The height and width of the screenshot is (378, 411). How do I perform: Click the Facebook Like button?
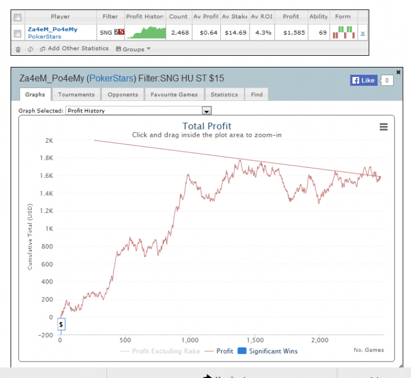pyautogui.click(x=364, y=80)
